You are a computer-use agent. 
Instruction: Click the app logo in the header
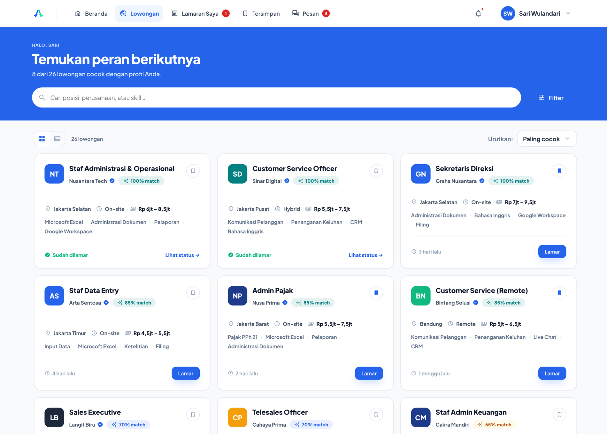tap(38, 13)
